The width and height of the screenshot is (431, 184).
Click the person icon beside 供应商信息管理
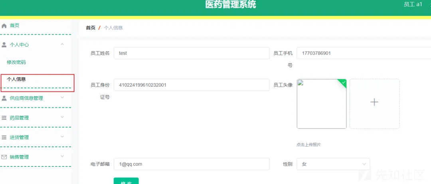coord(4,98)
